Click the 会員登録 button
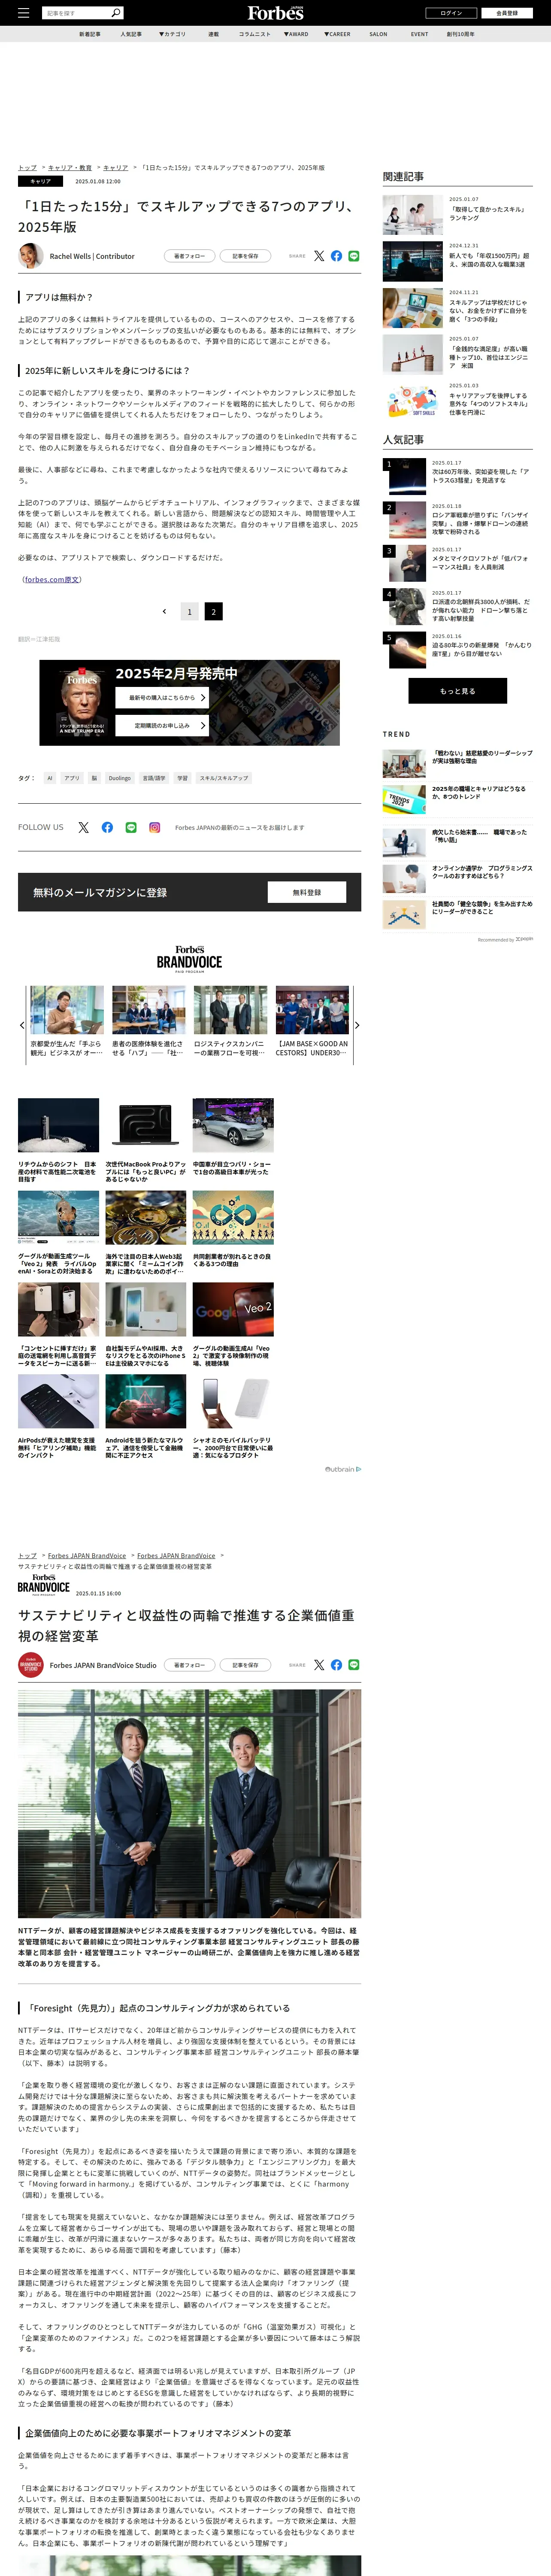The height and width of the screenshot is (2576, 551). tap(507, 13)
